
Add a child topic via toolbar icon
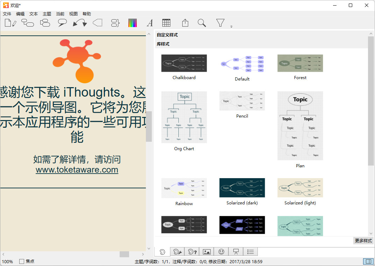tap(28, 23)
